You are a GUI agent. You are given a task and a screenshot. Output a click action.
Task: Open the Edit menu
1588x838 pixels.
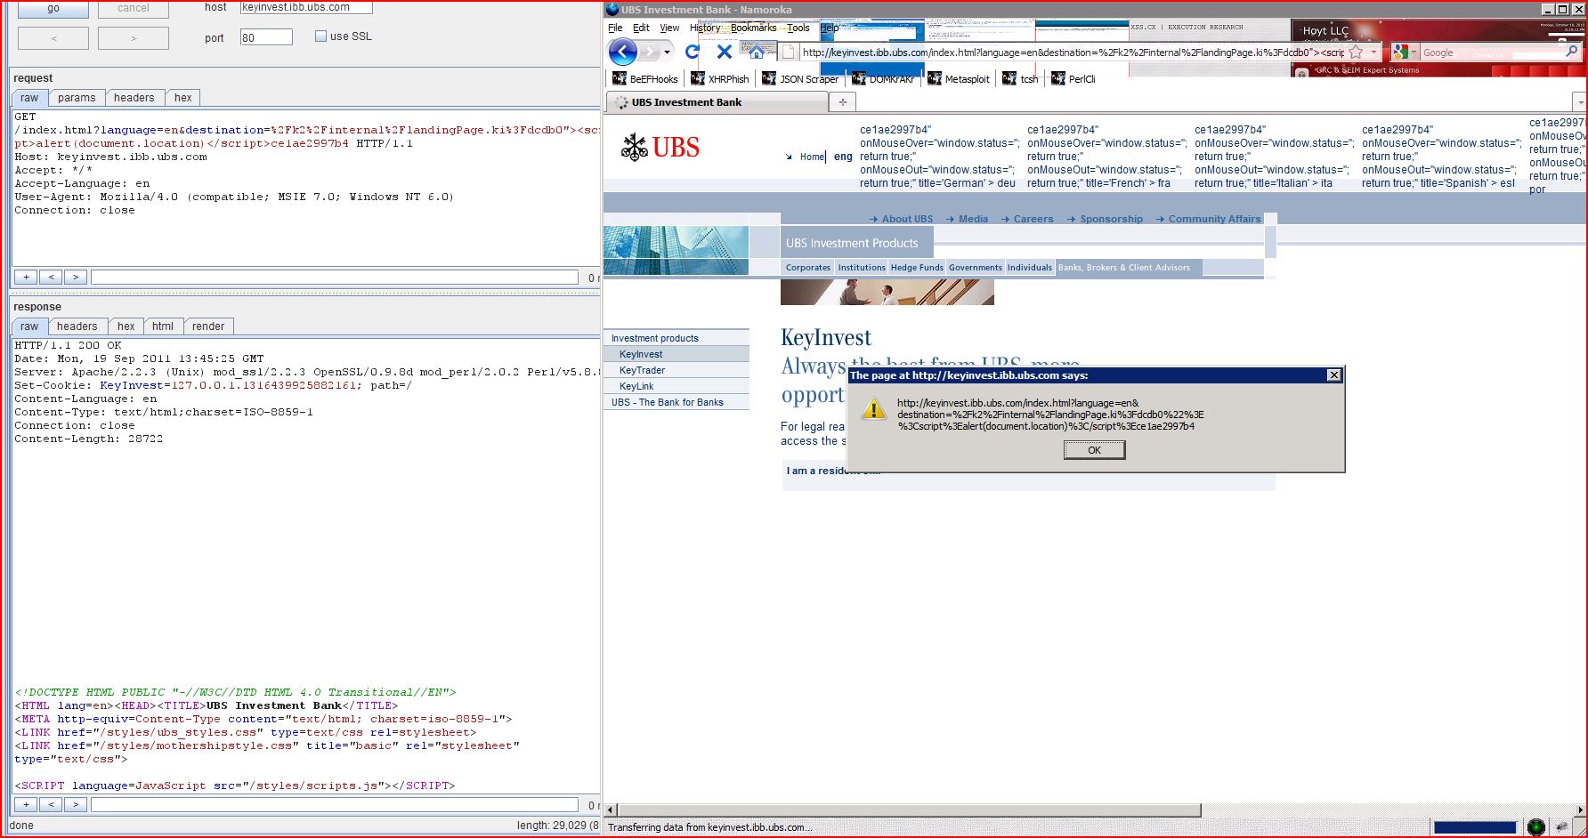pyautogui.click(x=641, y=28)
